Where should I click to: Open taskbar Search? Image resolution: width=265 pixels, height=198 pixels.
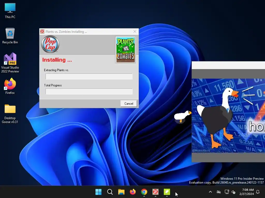tap(110, 192)
